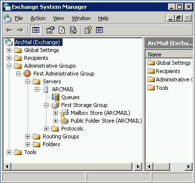
Task: Click Recipients text in right pane list
Action: [168, 71]
